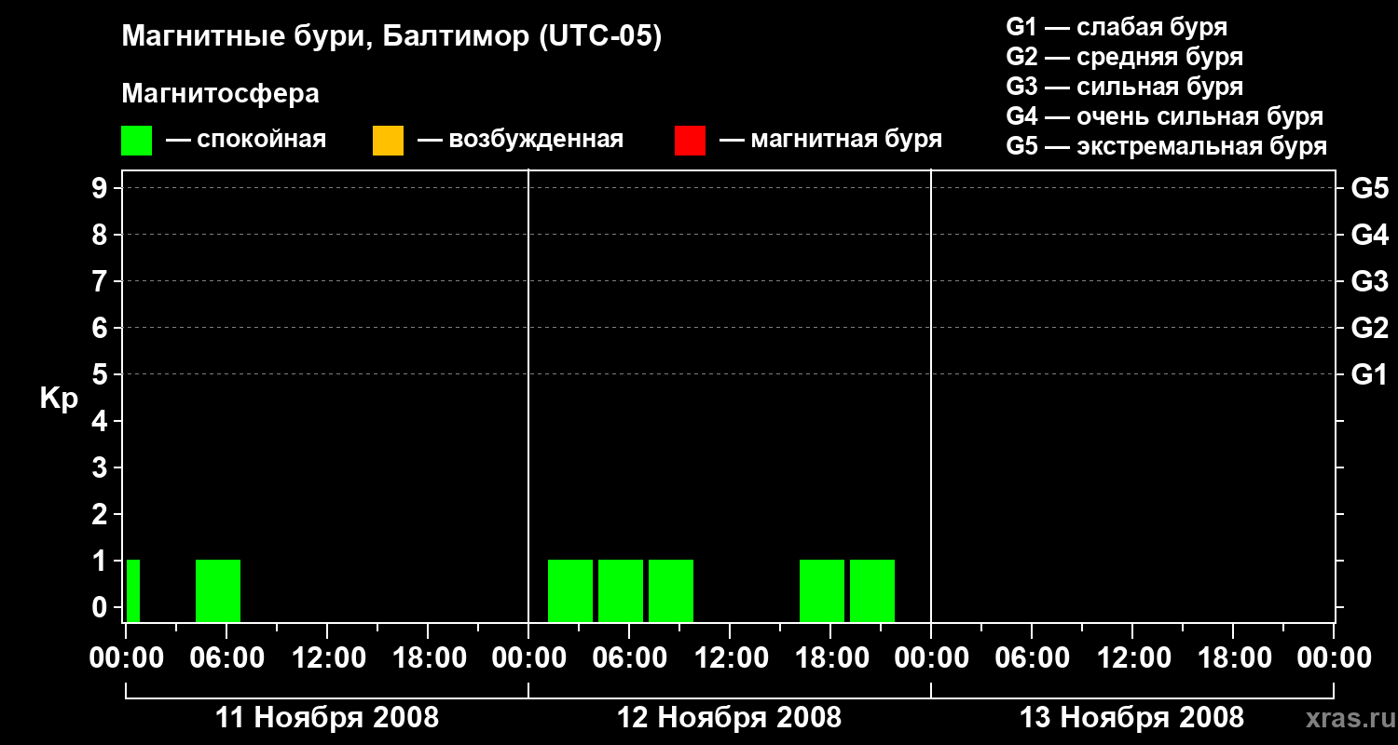Click the green 'спокойная' legend swatch
Image resolution: width=1398 pixels, height=745 pixels.
(x=136, y=140)
